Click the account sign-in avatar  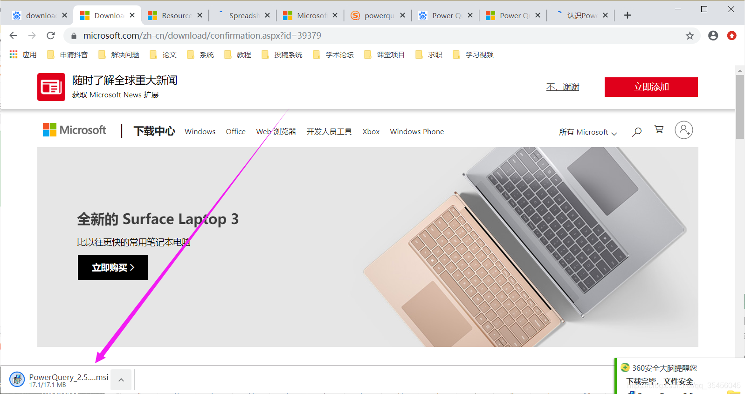pyautogui.click(x=684, y=130)
